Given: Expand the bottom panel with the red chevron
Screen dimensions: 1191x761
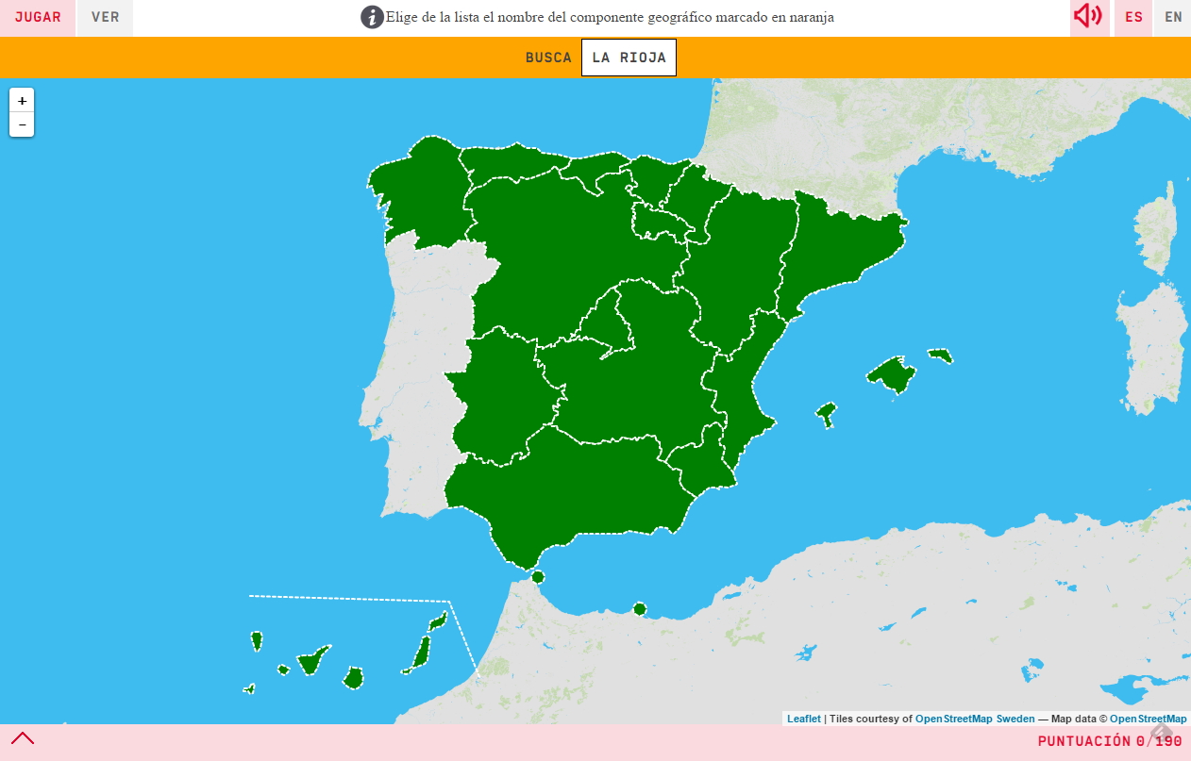Looking at the screenshot, I should (23, 738).
